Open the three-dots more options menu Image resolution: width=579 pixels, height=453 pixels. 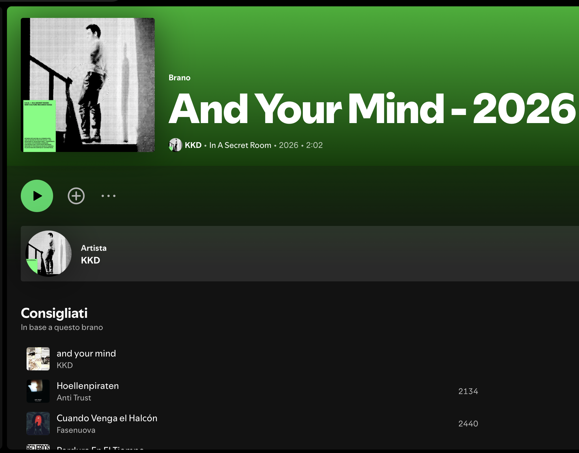click(109, 196)
